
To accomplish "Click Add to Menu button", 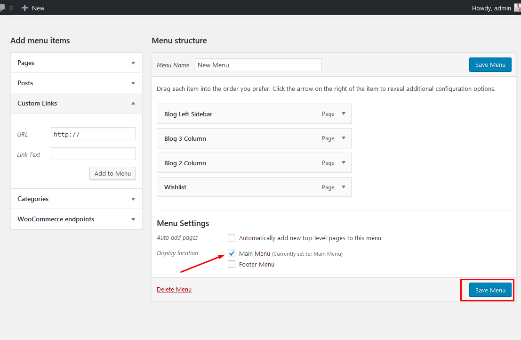I will [112, 173].
